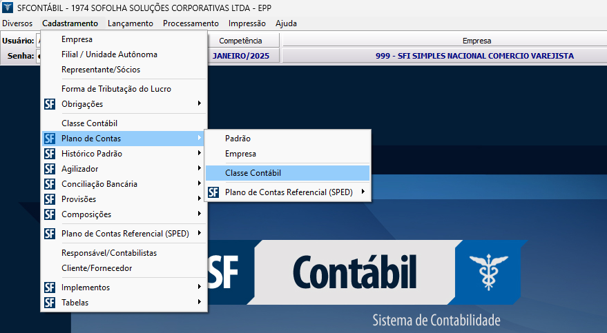Select Empresa at top of Cadastramento menu

point(77,39)
